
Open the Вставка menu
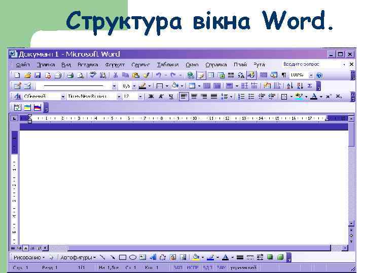click(88, 65)
